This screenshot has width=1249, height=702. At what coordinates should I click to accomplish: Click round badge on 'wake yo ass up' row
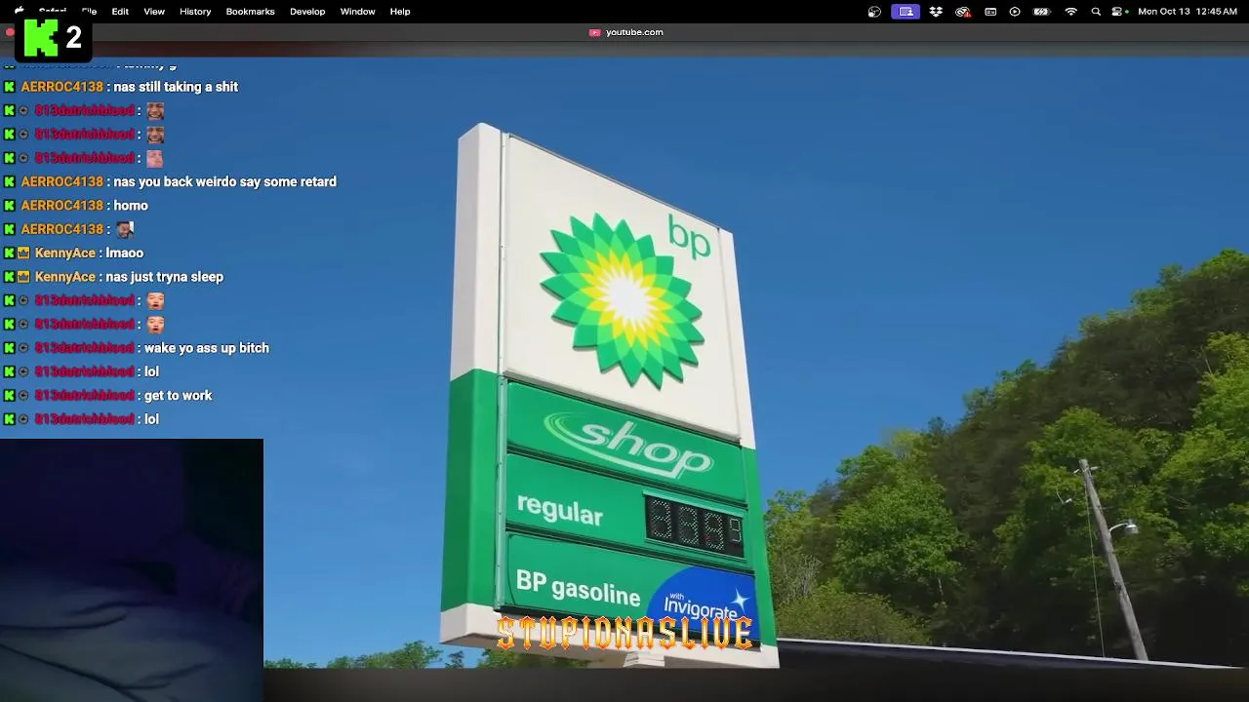(24, 348)
